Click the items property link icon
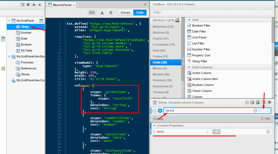Image resolution: width=278 pixels, height=154 pixels. pos(207,132)
